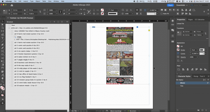This screenshot has height=112, width=210.
Task: Click the rotate 90° clockwise icon
Action: click(x=80, y=10)
